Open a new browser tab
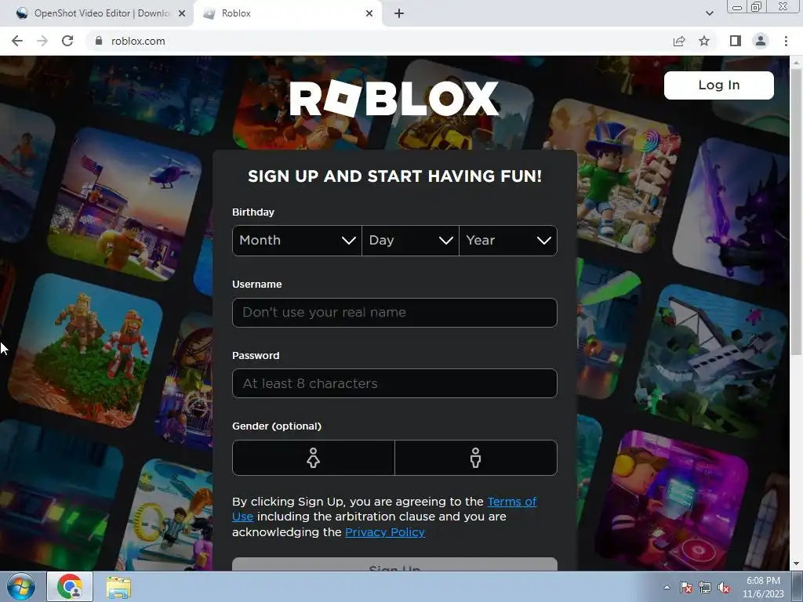The height and width of the screenshot is (602, 803). (399, 13)
